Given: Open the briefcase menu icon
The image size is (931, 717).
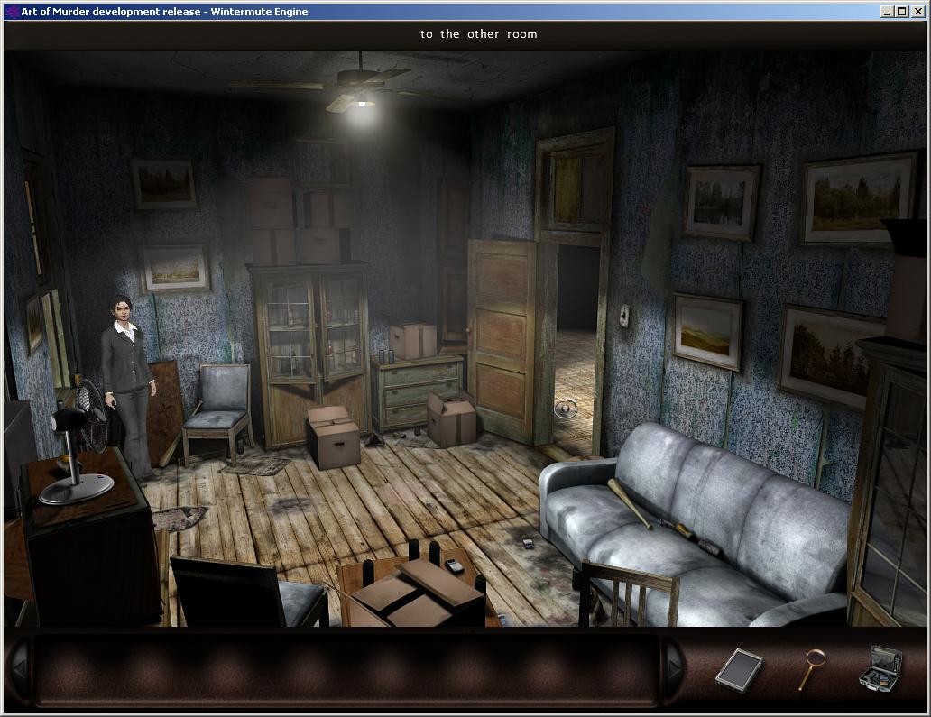Looking at the screenshot, I should (x=881, y=669).
